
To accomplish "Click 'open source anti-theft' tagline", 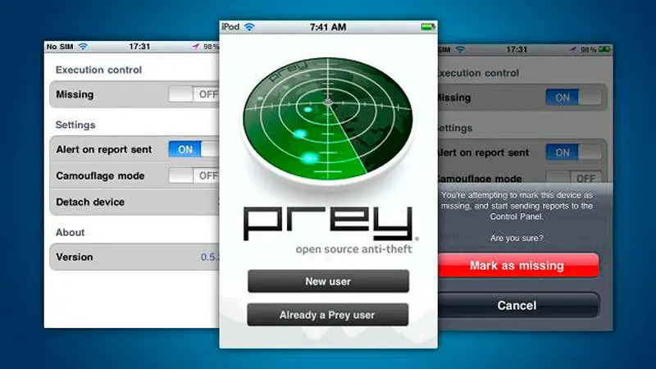I will (354, 249).
